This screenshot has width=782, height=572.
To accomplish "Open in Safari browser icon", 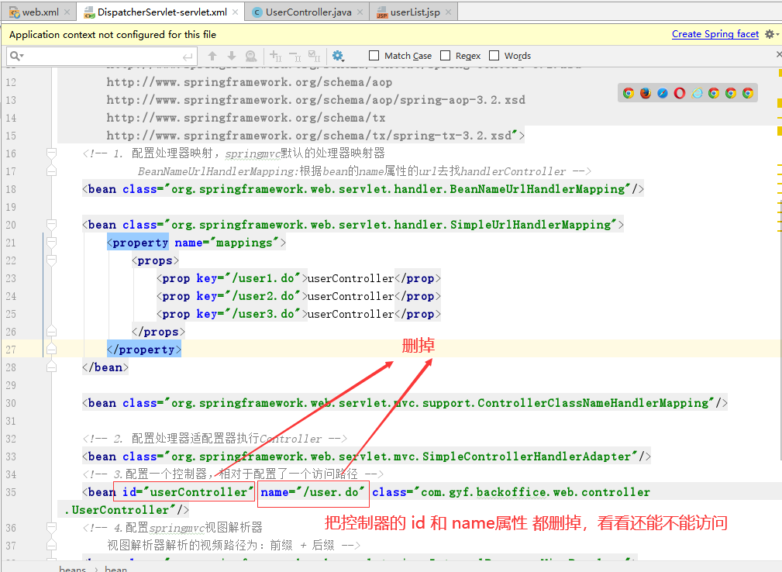I will click(x=663, y=93).
